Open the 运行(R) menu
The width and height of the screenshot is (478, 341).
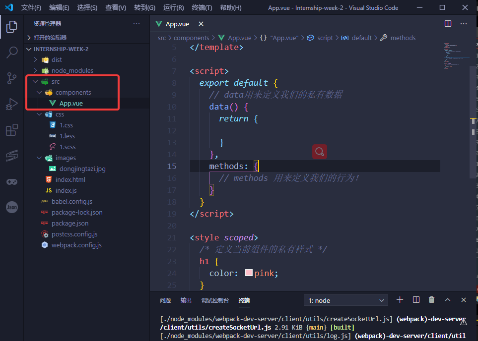click(173, 7)
